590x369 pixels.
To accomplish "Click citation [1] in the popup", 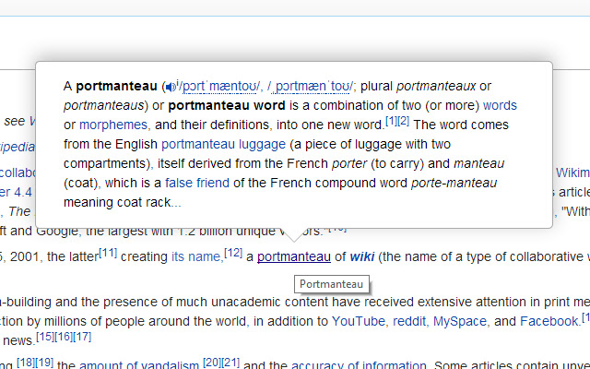I will (391, 121).
